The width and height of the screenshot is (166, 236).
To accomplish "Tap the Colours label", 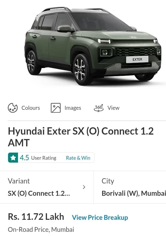I will [30, 108].
